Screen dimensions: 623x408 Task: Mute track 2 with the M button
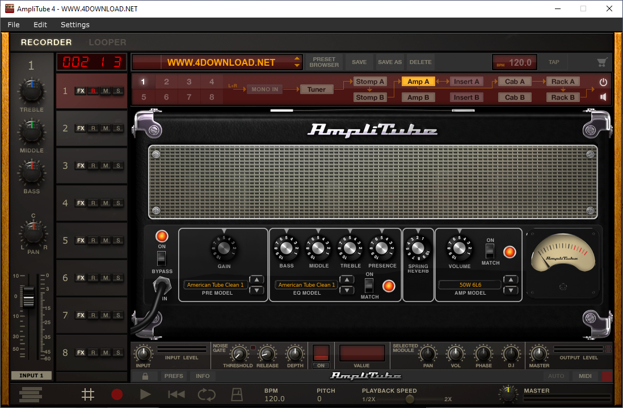pos(106,128)
